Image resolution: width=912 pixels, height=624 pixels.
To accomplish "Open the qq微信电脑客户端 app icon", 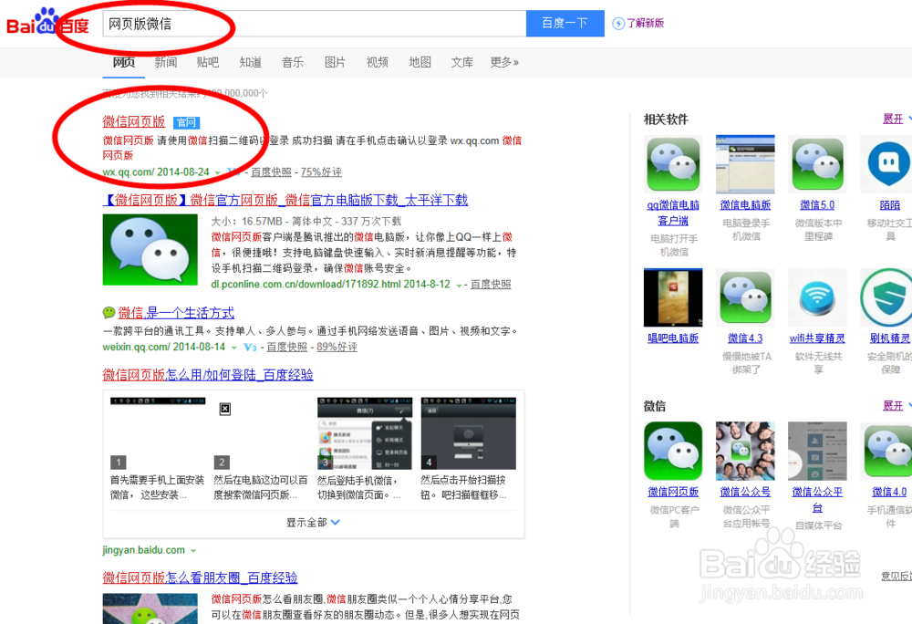I will click(x=673, y=164).
